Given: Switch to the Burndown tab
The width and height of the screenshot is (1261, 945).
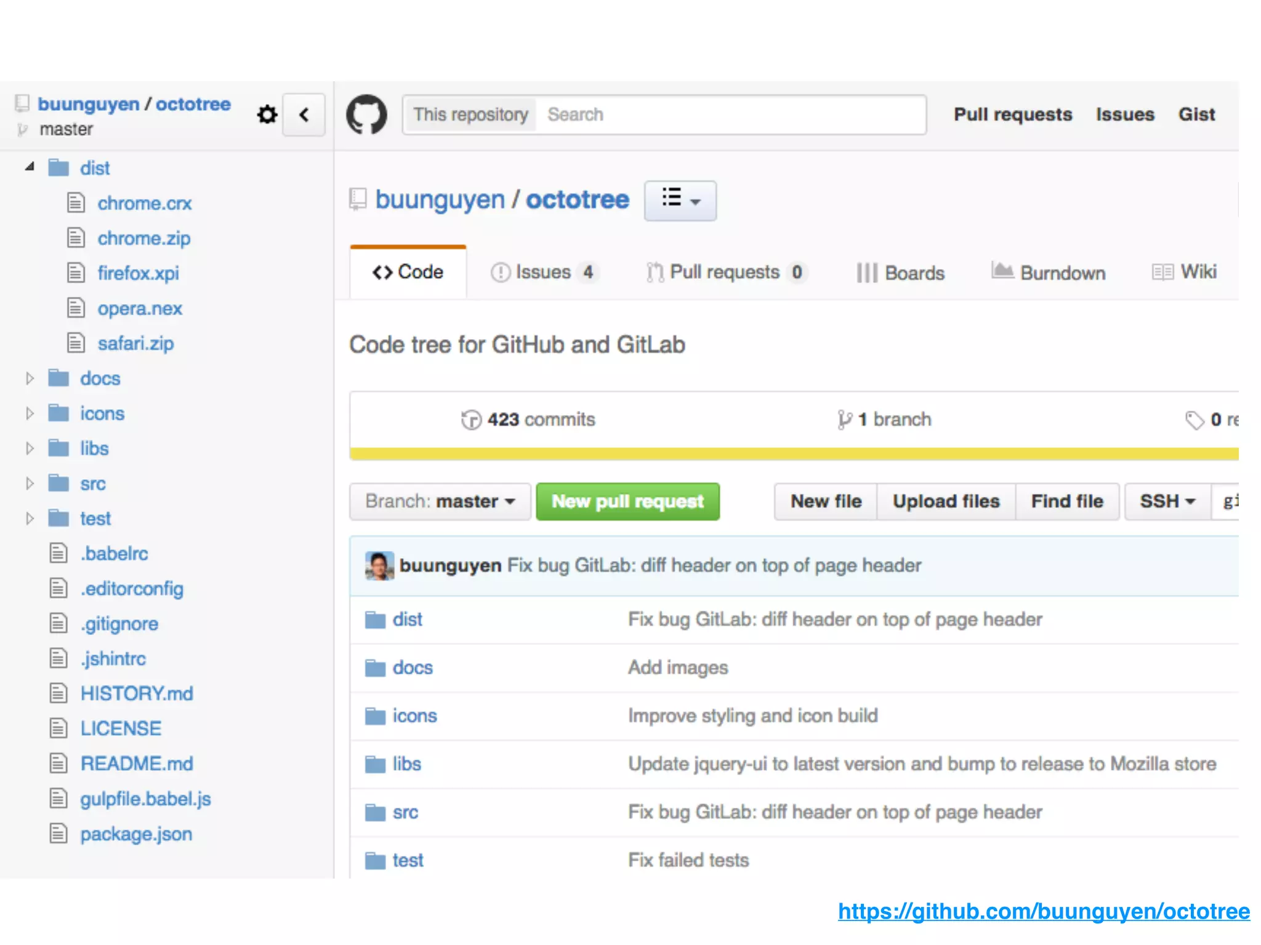Looking at the screenshot, I should click(x=1049, y=272).
